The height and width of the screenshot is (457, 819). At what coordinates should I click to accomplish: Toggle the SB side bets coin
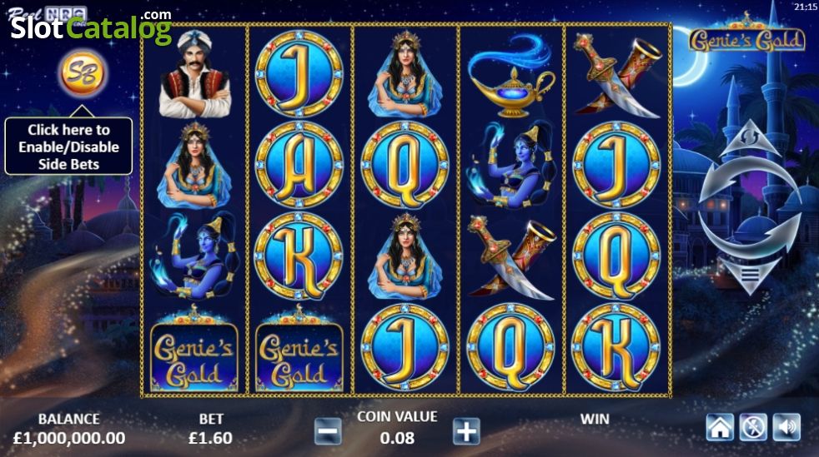83,73
